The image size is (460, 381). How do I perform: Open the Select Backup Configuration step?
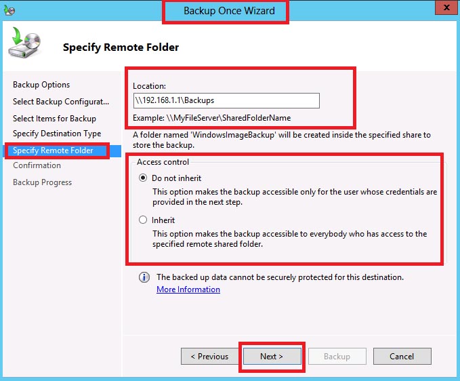click(x=60, y=102)
